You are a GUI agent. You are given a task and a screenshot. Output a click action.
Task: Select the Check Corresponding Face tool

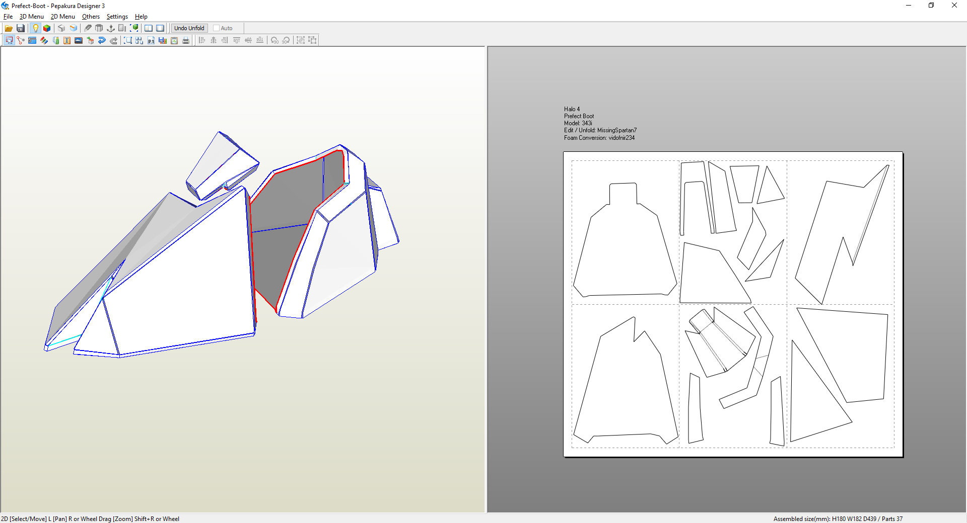coord(55,40)
